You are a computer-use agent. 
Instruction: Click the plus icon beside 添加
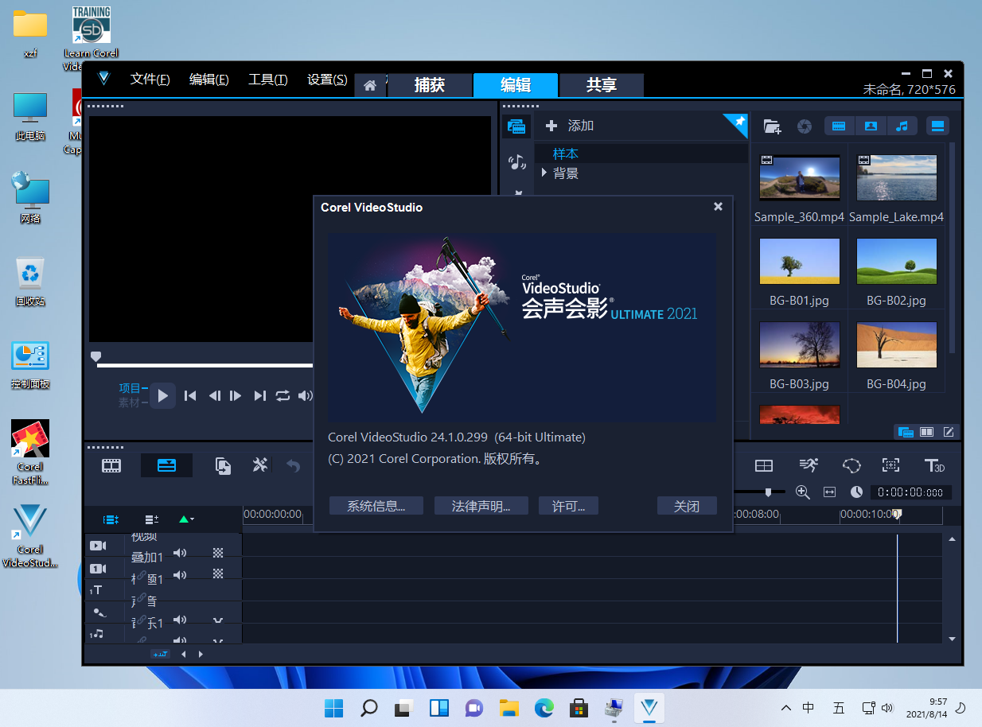click(551, 126)
